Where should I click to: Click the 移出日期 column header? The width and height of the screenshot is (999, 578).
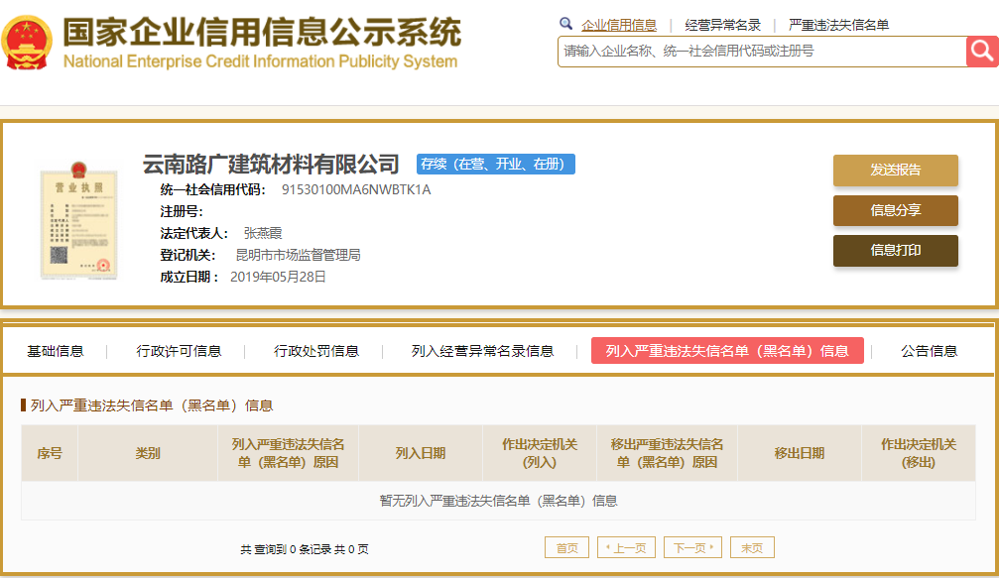tap(799, 453)
